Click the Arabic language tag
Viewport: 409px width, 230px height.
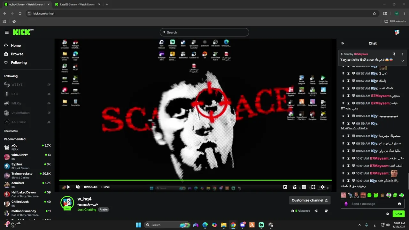click(104, 210)
